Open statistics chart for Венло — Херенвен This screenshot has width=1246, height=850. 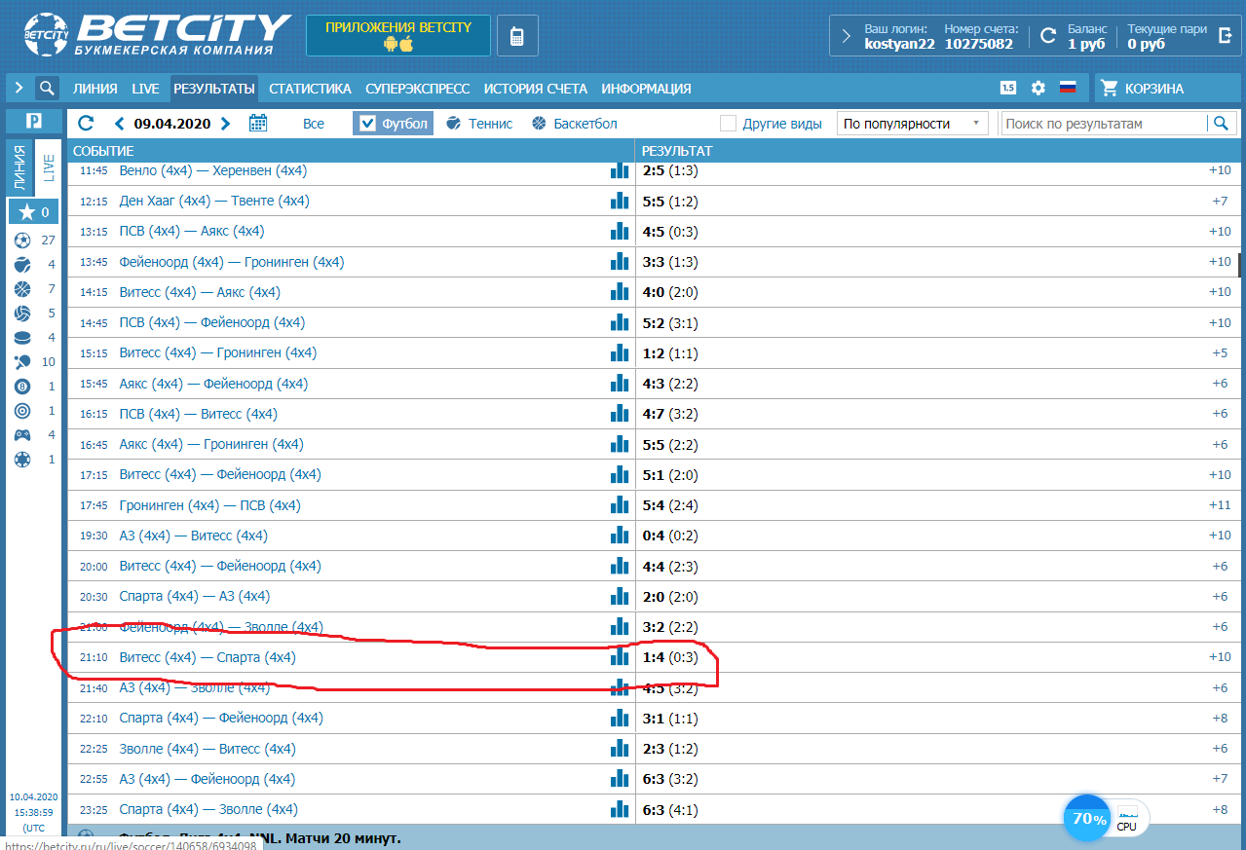[620, 170]
